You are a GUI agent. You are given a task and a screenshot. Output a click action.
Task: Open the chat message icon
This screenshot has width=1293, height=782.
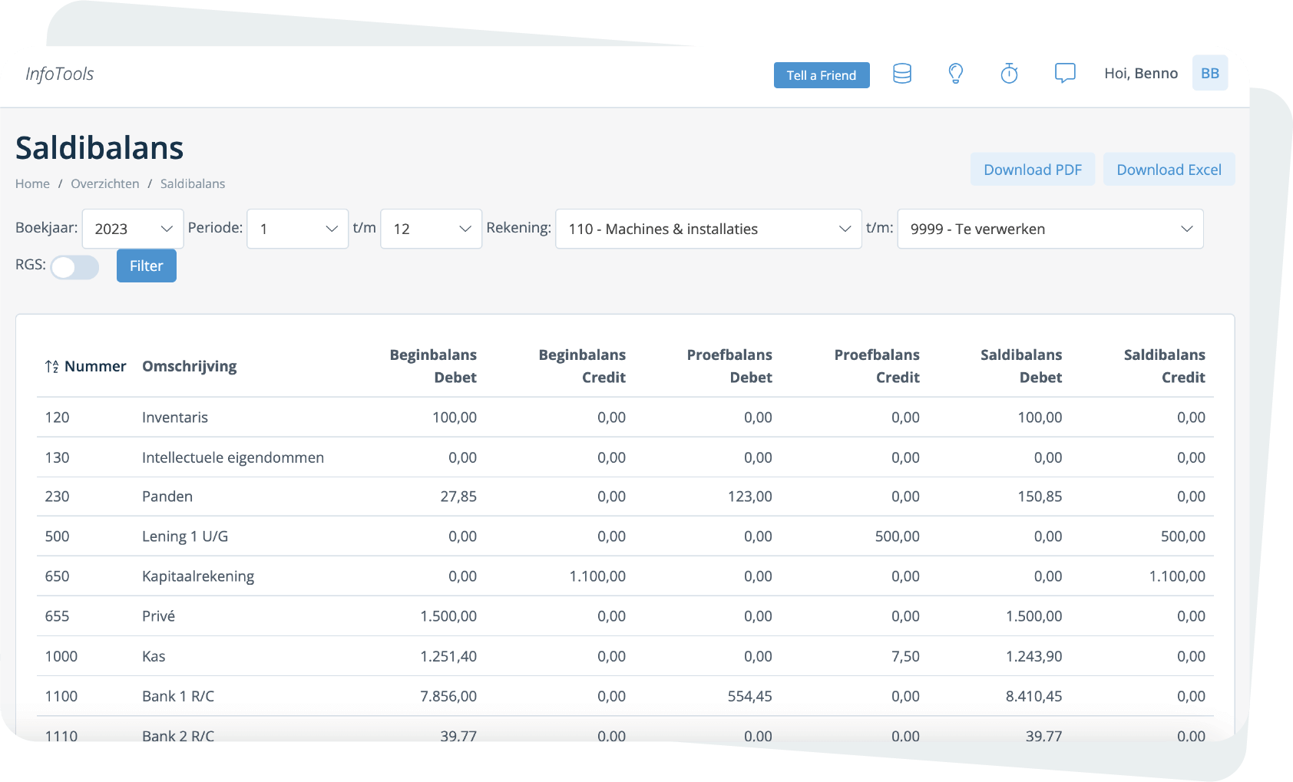pos(1065,74)
